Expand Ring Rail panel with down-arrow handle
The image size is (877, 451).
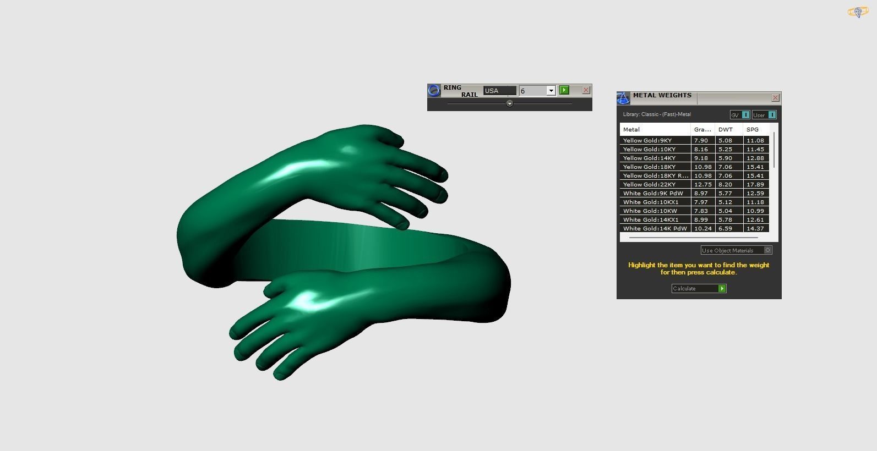510,103
